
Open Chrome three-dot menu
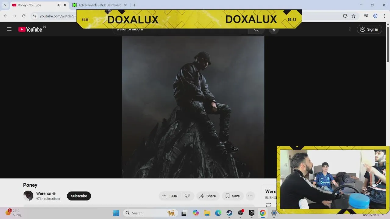tap(385, 16)
